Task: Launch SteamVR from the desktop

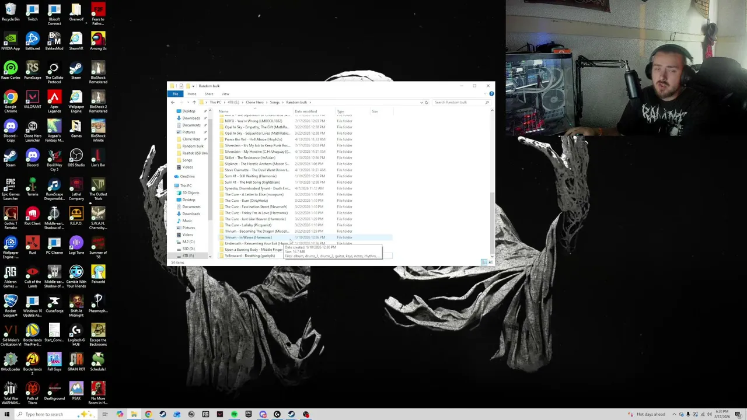Action: click(x=76, y=41)
